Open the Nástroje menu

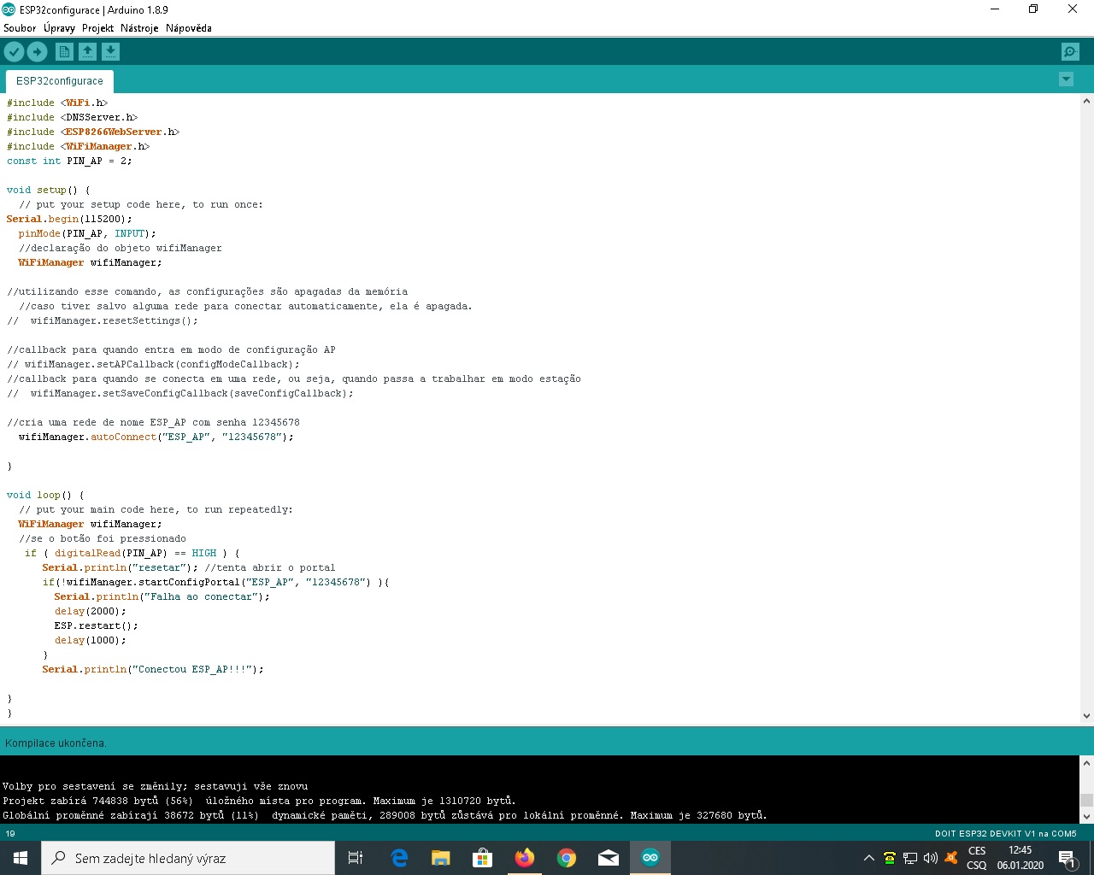click(139, 28)
